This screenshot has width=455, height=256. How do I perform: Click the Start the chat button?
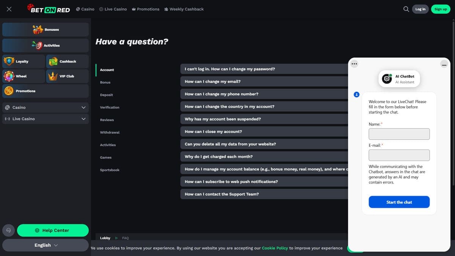(x=399, y=202)
